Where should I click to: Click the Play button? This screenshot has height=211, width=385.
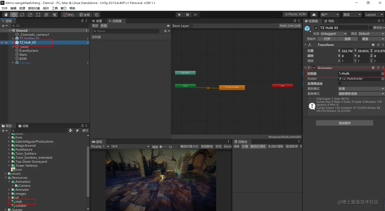(179, 15)
